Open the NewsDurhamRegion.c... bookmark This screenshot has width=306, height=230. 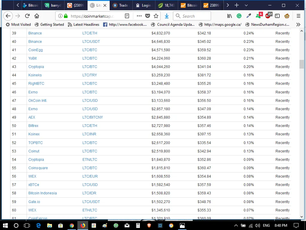click(x=267, y=25)
